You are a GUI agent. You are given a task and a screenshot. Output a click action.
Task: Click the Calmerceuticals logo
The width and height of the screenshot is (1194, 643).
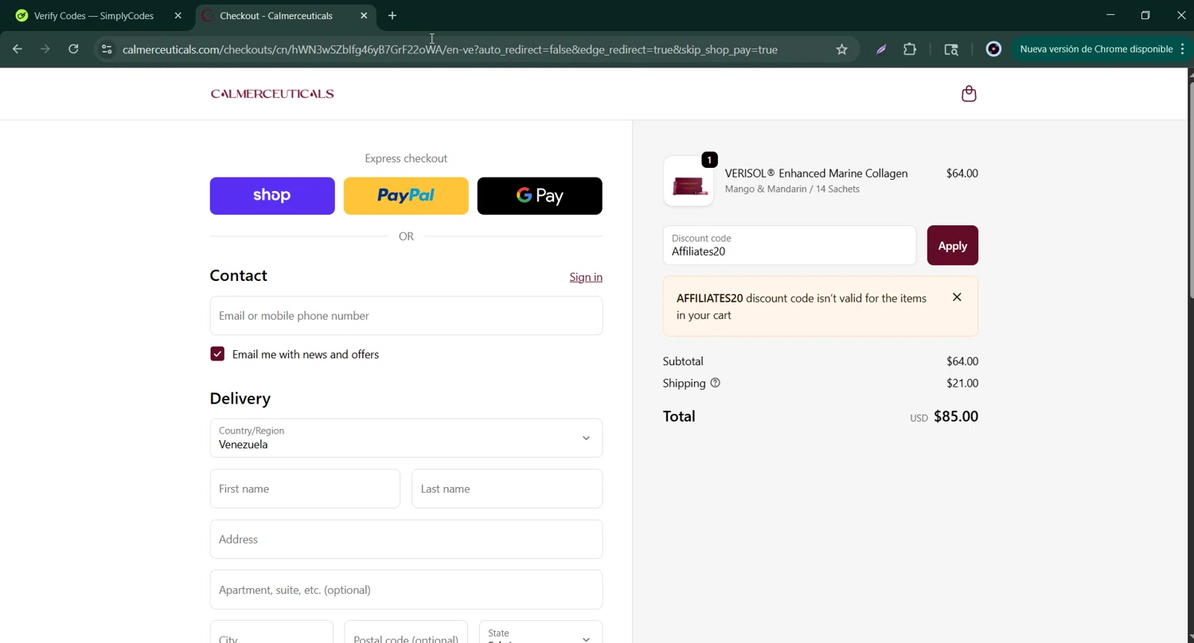point(272,94)
